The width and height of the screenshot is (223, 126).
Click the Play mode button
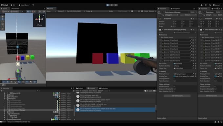(108, 5)
